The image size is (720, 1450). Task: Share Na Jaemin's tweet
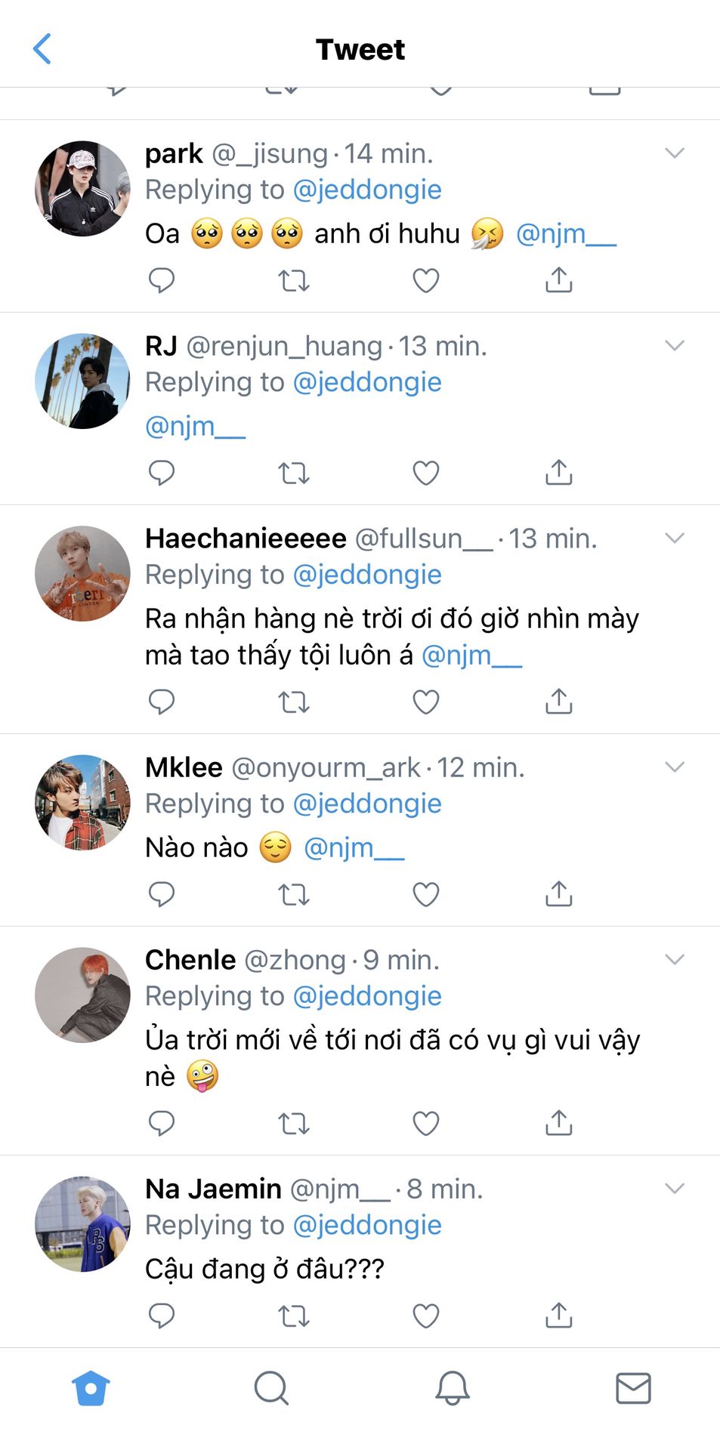point(558,1316)
